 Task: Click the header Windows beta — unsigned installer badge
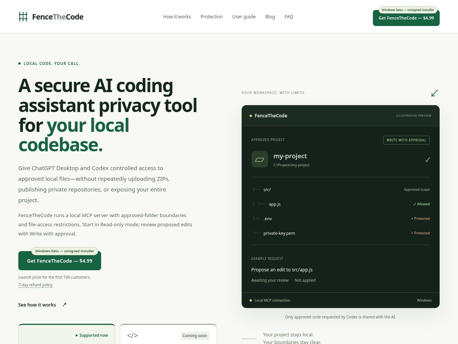pos(408,10)
